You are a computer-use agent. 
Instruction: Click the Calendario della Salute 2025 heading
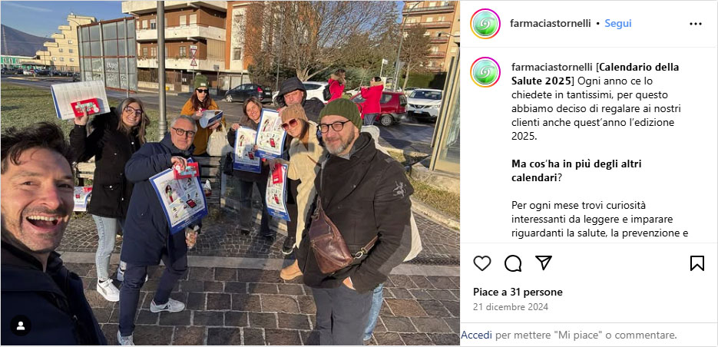(595, 74)
